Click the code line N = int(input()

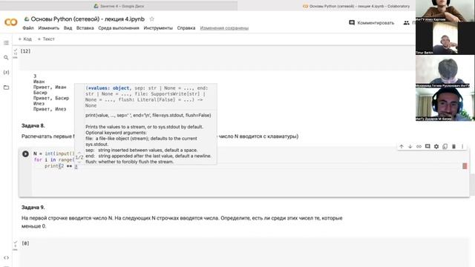coord(54,154)
